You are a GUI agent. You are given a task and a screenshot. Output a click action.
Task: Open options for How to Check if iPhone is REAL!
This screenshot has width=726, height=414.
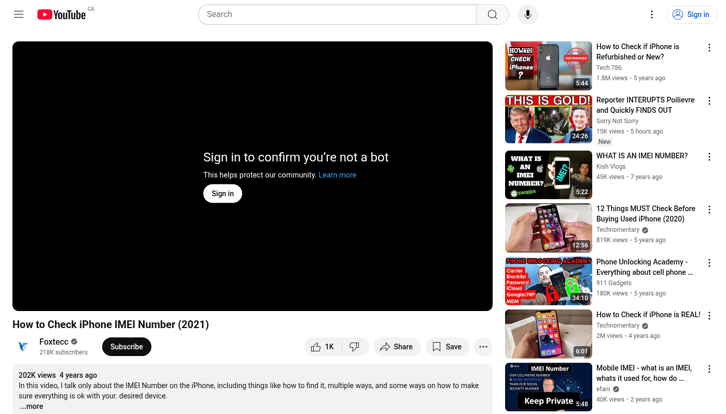click(x=709, y=316)
